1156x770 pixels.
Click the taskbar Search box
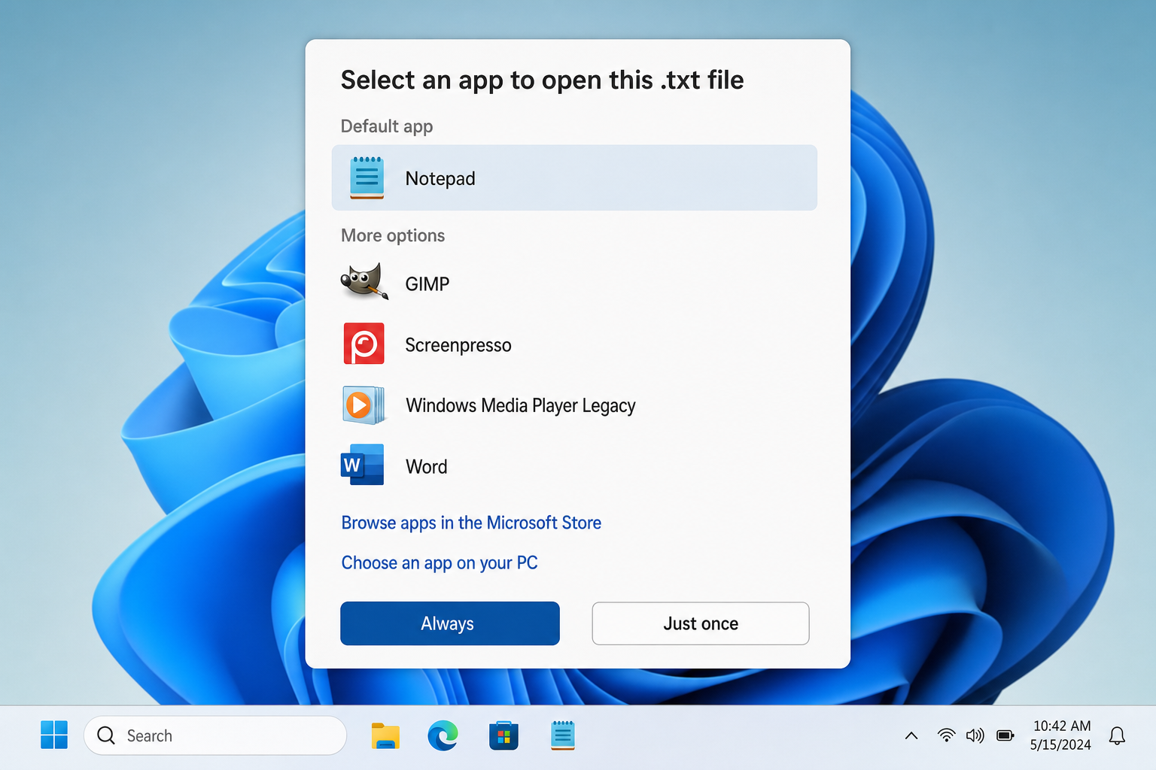coord(215,735)
